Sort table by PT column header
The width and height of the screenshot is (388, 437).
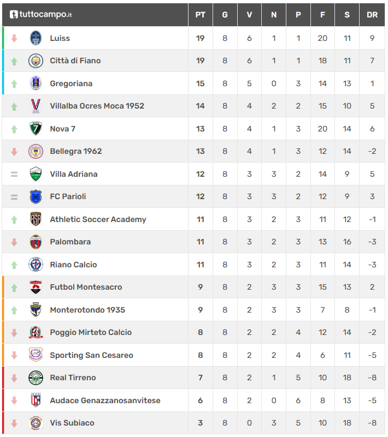(201, 15)
